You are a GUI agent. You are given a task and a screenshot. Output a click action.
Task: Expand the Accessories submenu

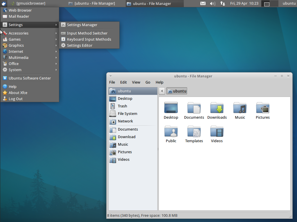tap(30, 33)
